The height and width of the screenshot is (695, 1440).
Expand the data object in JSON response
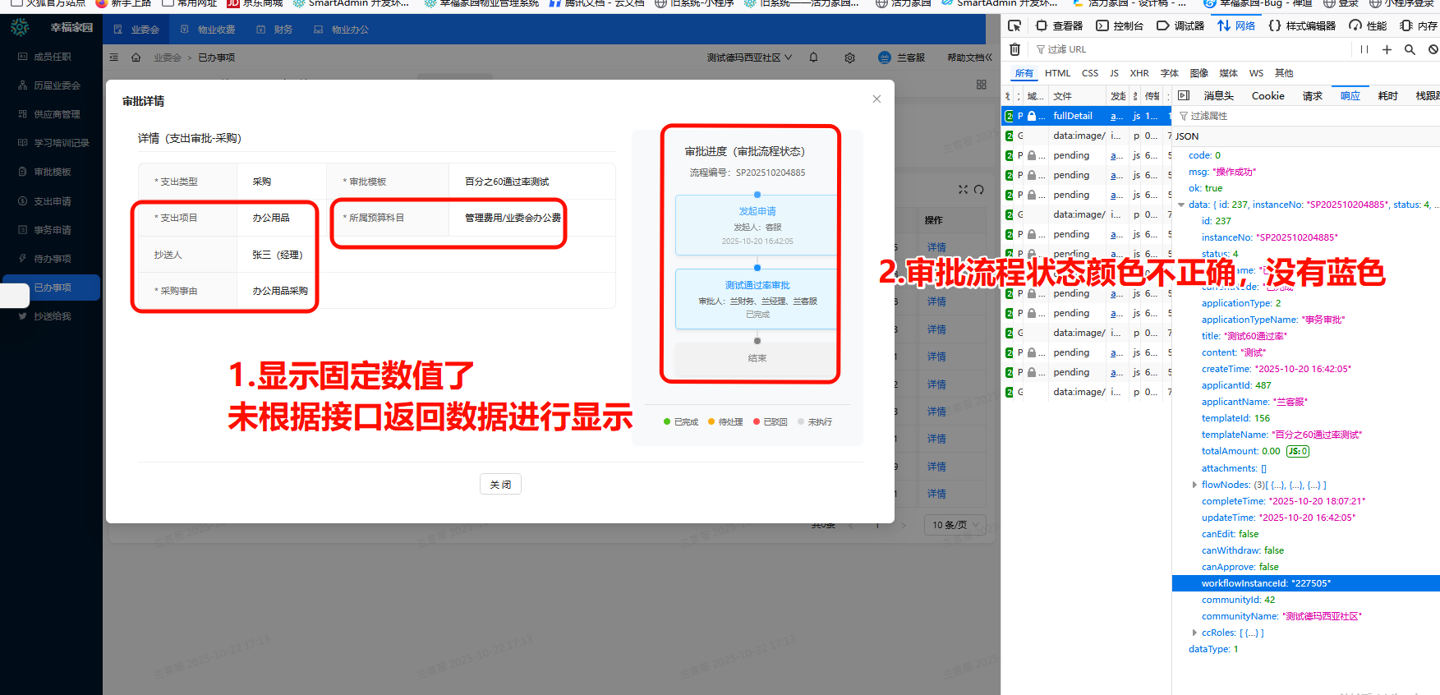click(1181, 205)
